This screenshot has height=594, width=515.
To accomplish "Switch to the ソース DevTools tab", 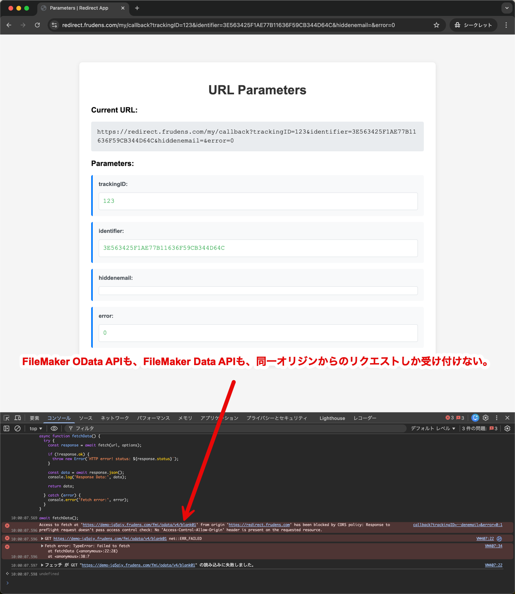I will point(86,418).
